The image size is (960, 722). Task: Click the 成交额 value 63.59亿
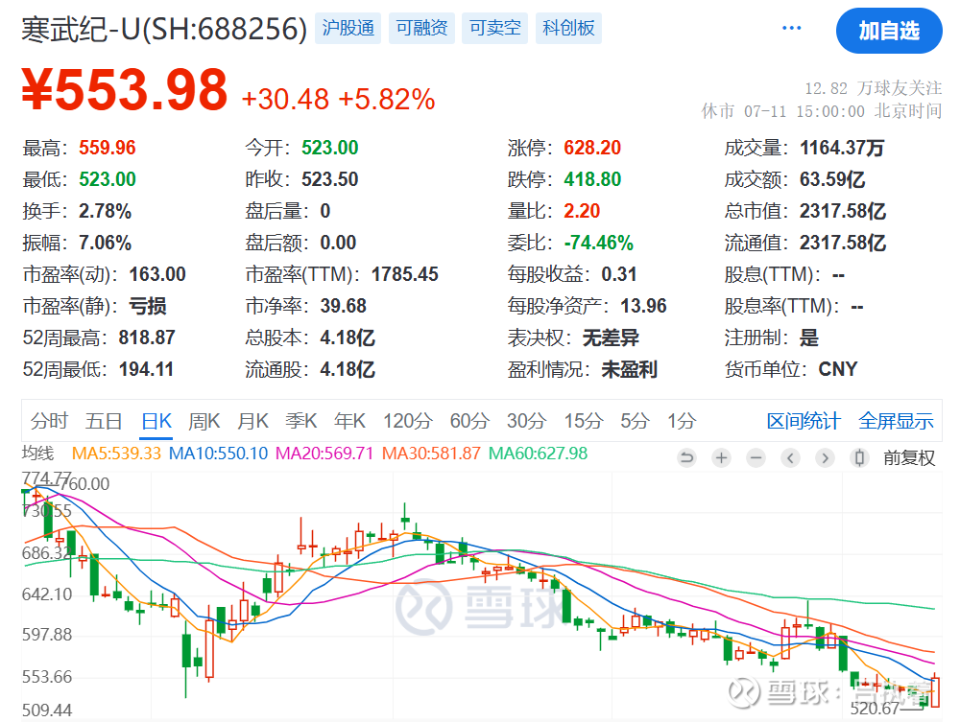pyautogui.click(x=832, y=179)
